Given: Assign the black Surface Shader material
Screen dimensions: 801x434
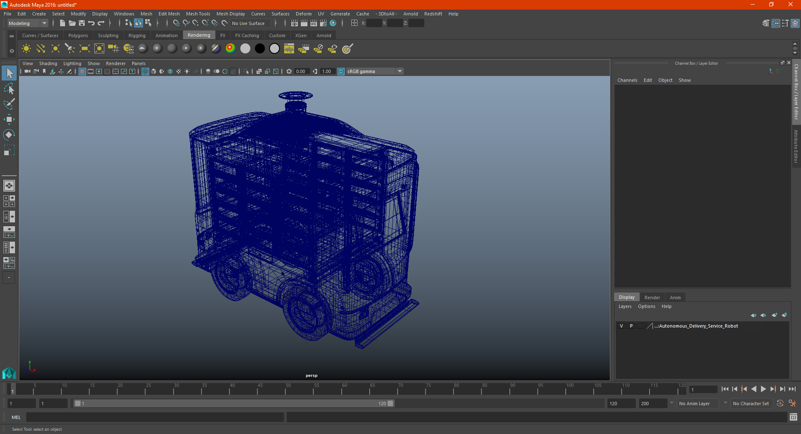Looking at the screenshot, I should pyautogui.click(x=259, y=49).
